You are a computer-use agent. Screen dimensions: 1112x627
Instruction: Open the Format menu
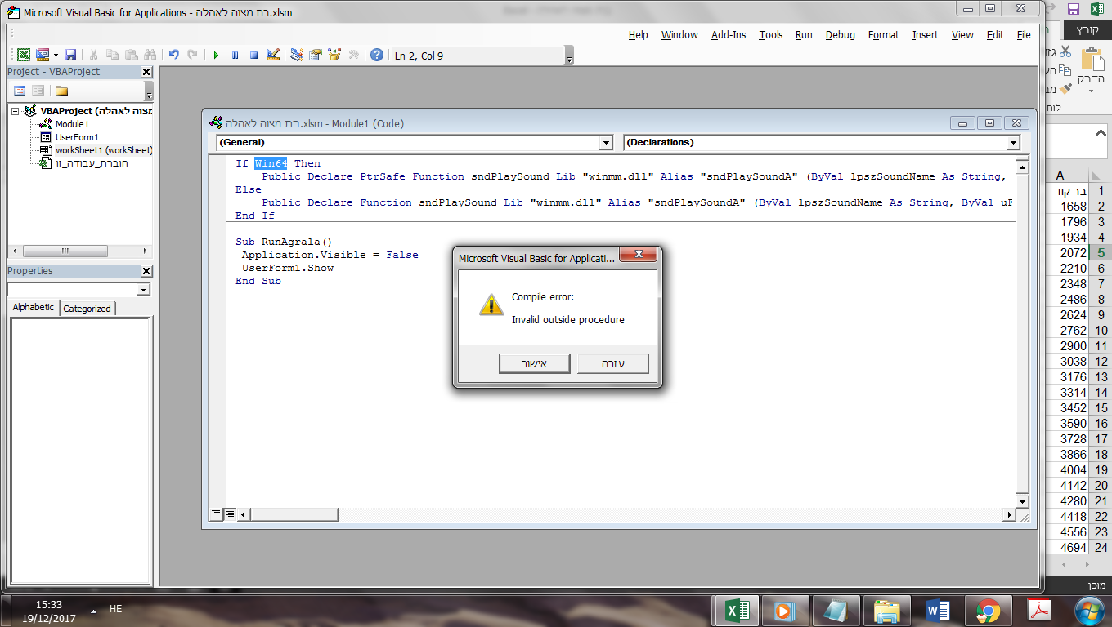(x=884, y=35)
